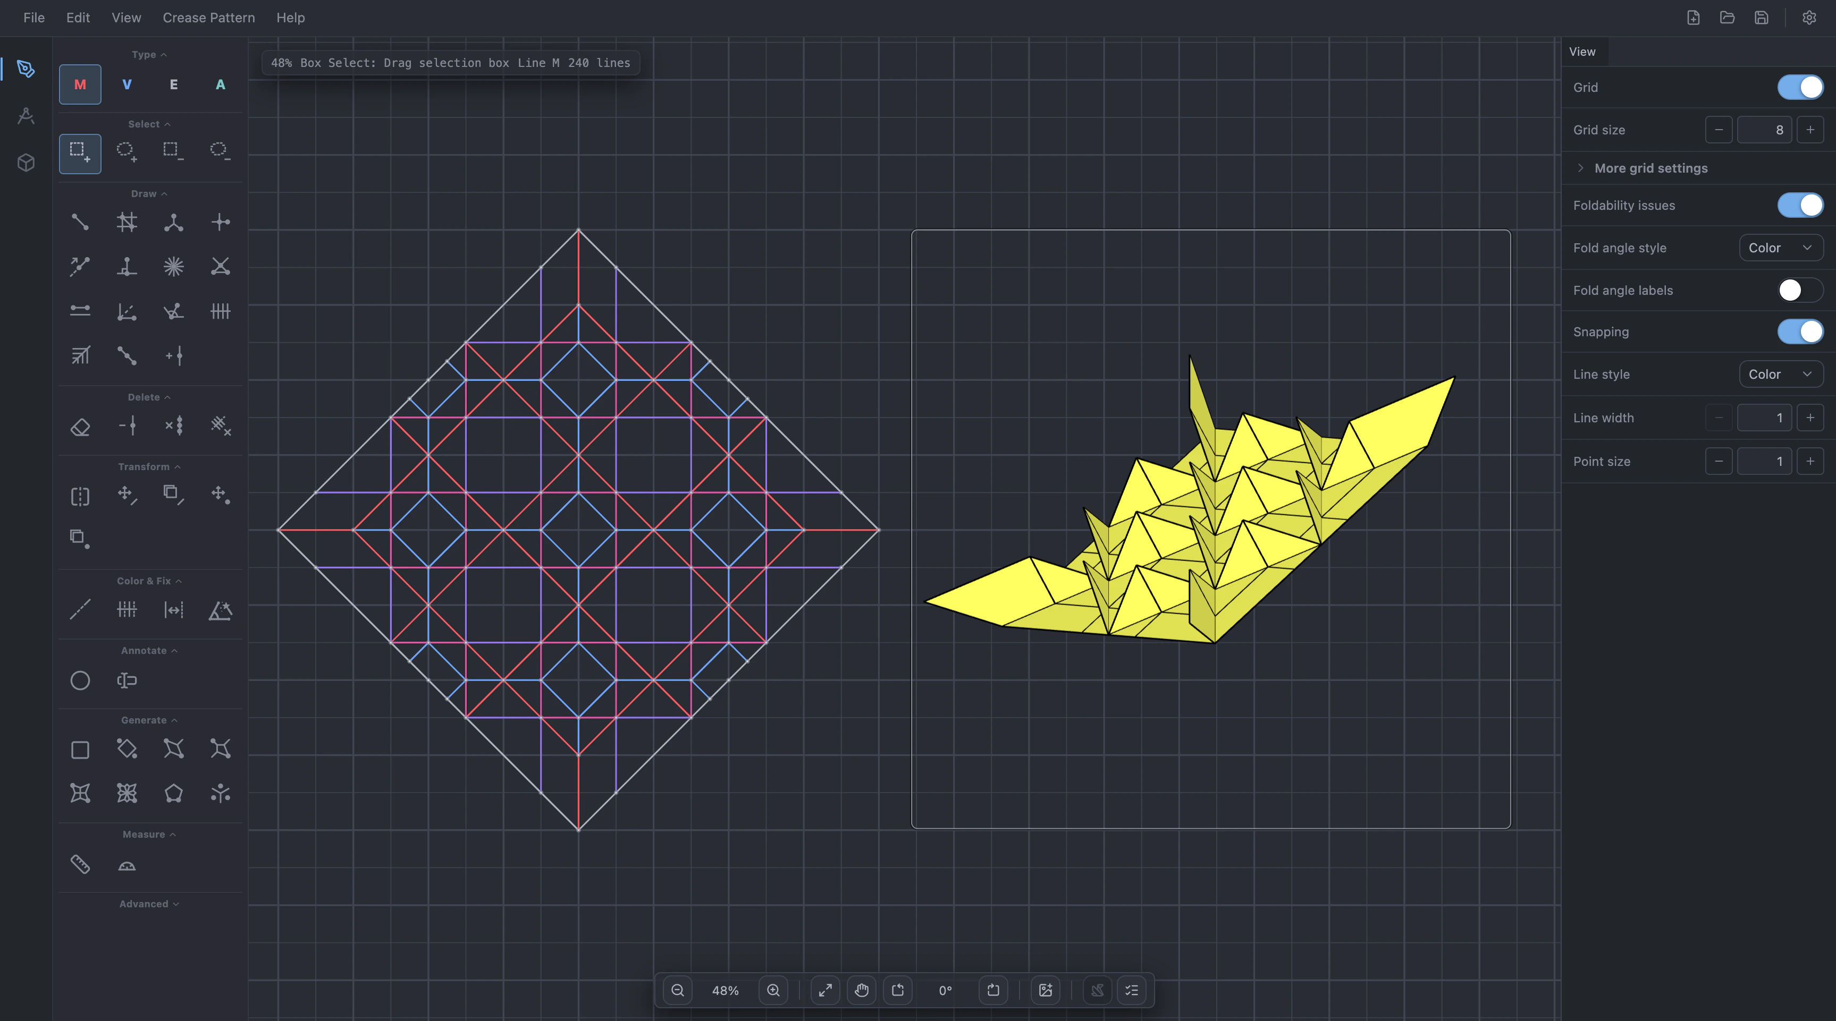Generate a square paper shape
1836x1021 pixels.
click(x=80, y=750)
